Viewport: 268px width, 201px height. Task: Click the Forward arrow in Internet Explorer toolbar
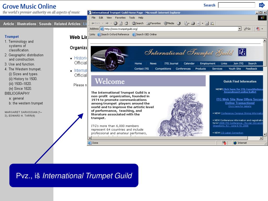point(107,23)
